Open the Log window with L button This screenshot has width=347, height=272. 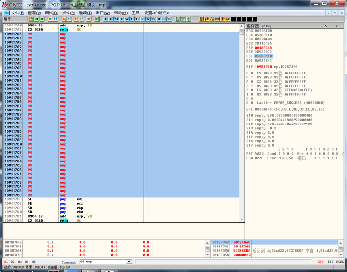click(x=106, y=19)
